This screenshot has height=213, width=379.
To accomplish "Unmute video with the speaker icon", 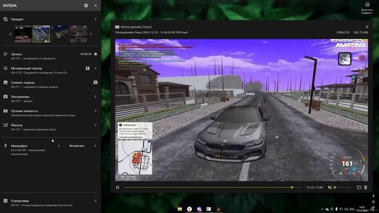I will tap(330, 188).
